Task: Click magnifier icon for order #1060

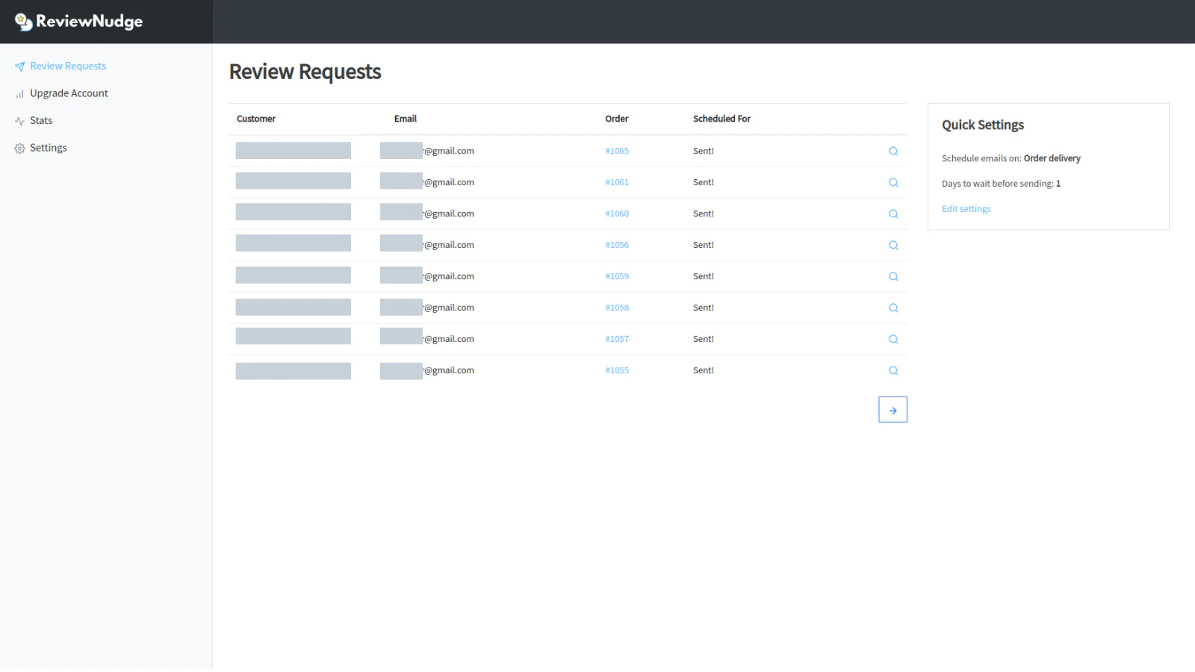Action: coord(893,214)
